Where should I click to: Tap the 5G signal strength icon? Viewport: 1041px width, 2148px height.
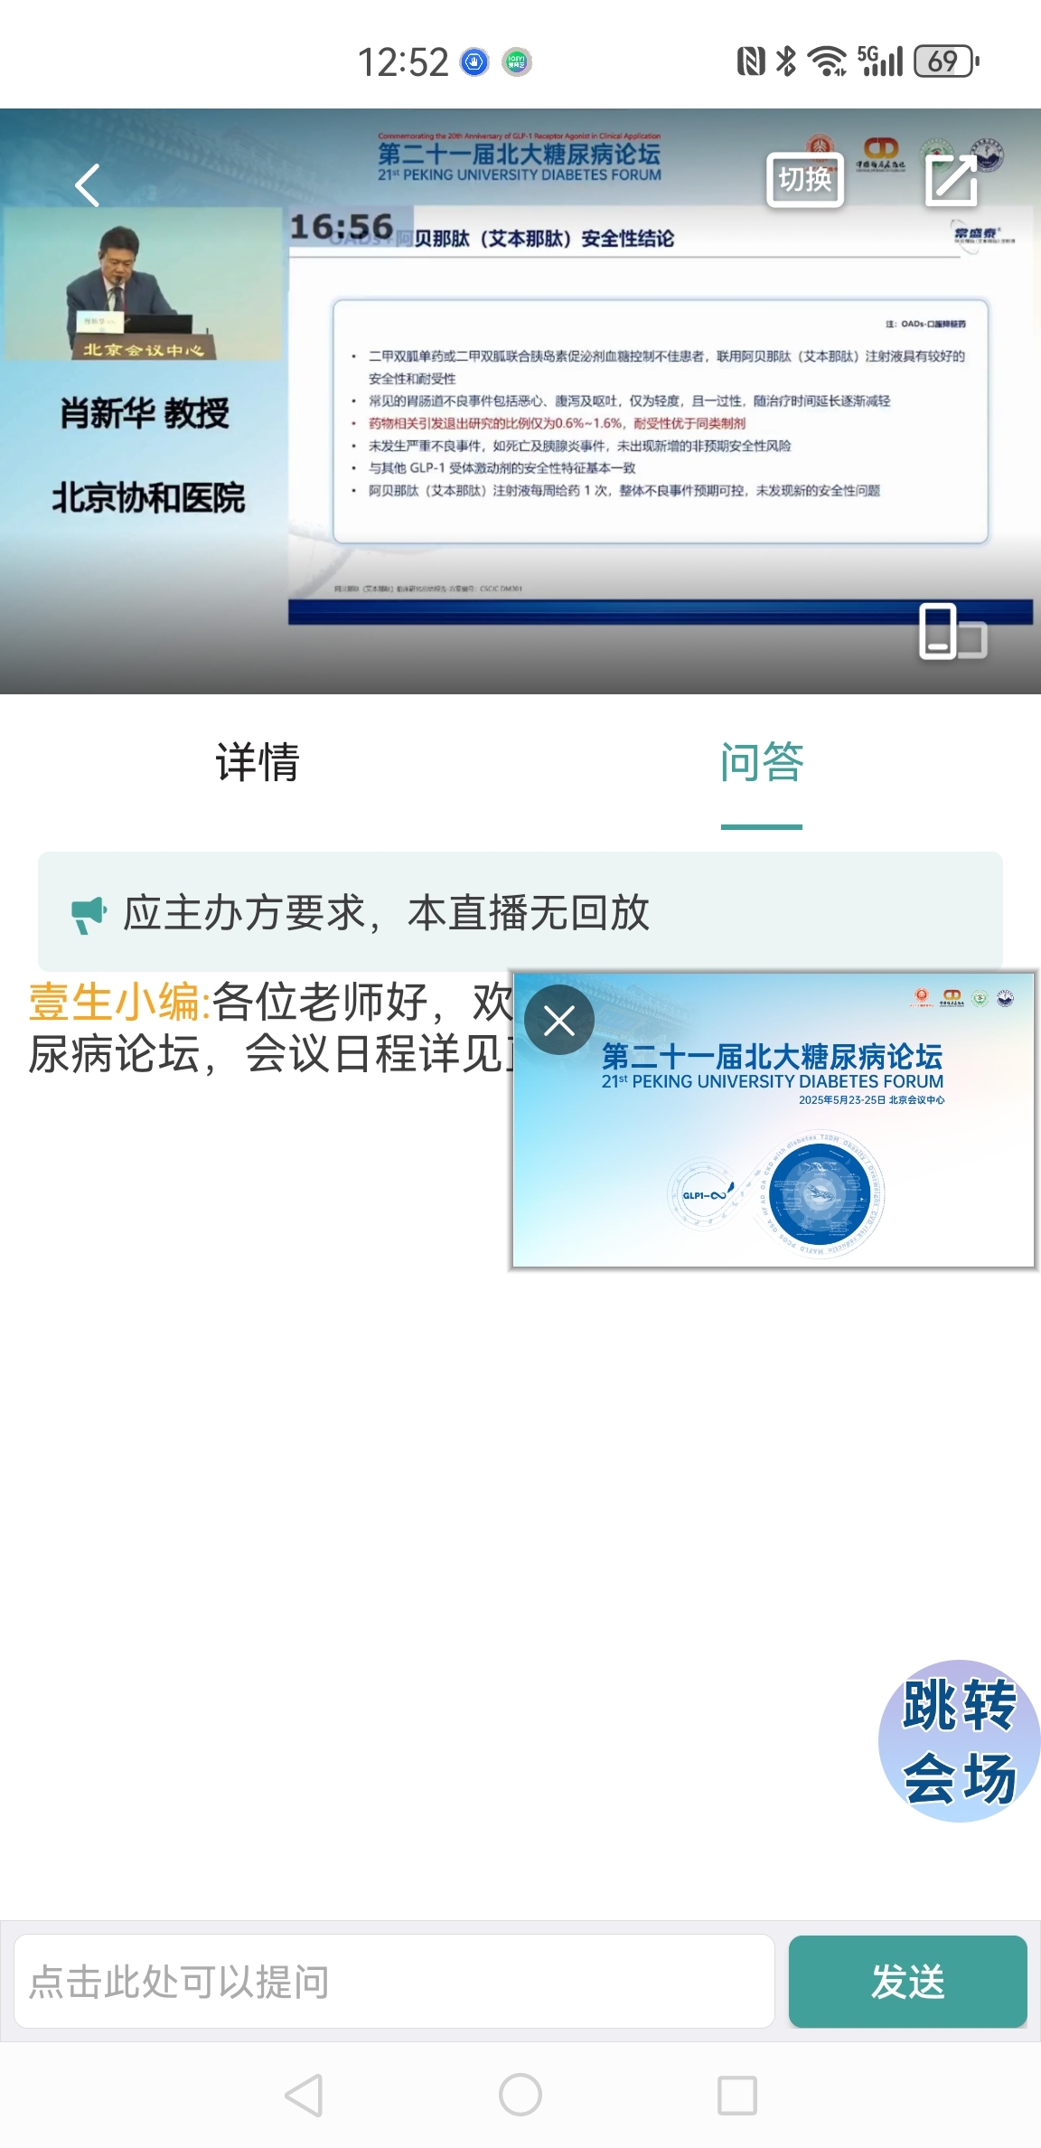879,61
